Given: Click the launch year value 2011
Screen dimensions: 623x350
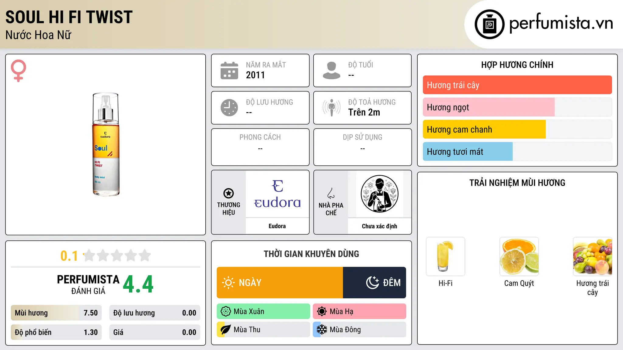Looking at the screenshot, I should pyautogui.click(x=255, y=75).
